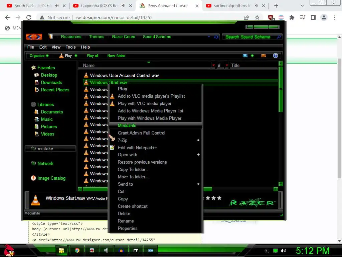Mute the Caipirinha tab audio
The width and height of the screenshot is (342, 257).
(x=124, y=6)
